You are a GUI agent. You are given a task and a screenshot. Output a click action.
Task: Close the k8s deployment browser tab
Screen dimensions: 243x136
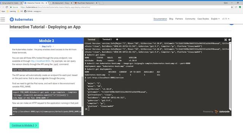[71, 3]
